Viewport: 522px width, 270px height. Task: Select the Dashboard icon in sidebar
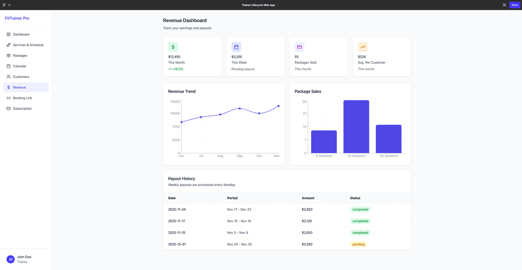click(x=9, y=34)
